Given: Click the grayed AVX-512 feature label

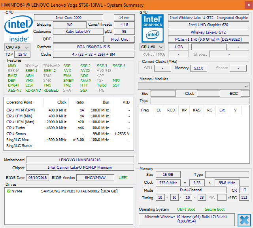Looking at the screenshot, I should 104,71.
